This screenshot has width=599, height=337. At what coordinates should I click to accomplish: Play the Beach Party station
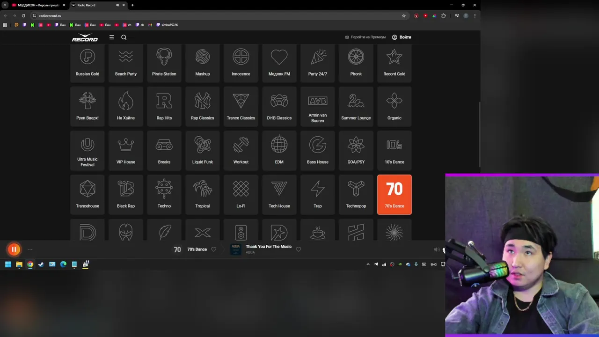[126, 63]
